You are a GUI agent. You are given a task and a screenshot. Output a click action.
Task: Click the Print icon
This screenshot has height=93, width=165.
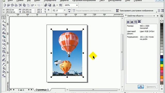pyautogui.click(x=16, y=5)
